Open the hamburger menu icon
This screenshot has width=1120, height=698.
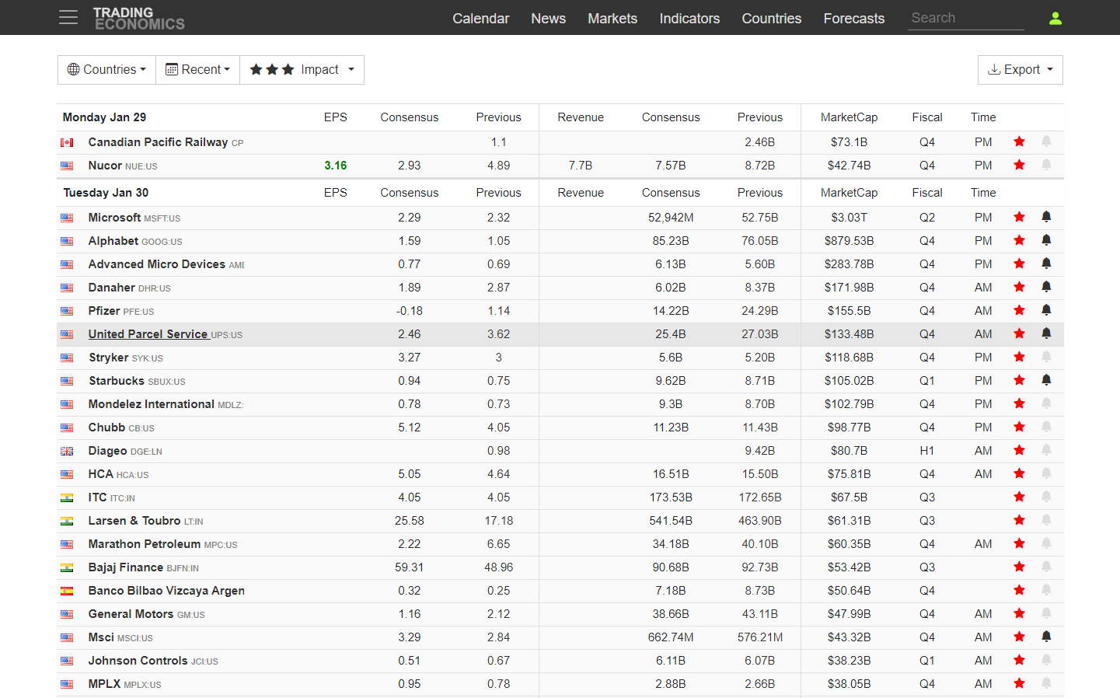click(68, 18)
